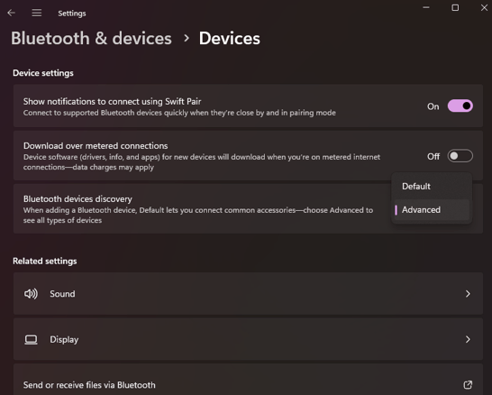Click the Display laptop icon

tap(31, 339)
